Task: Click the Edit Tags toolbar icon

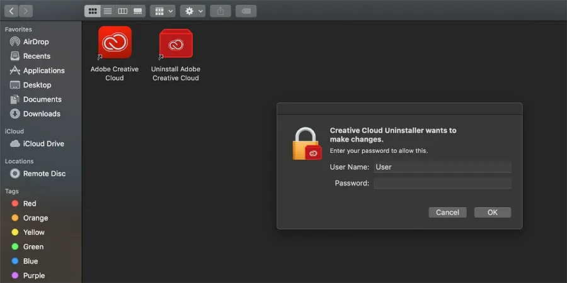Action: (246, 11)
